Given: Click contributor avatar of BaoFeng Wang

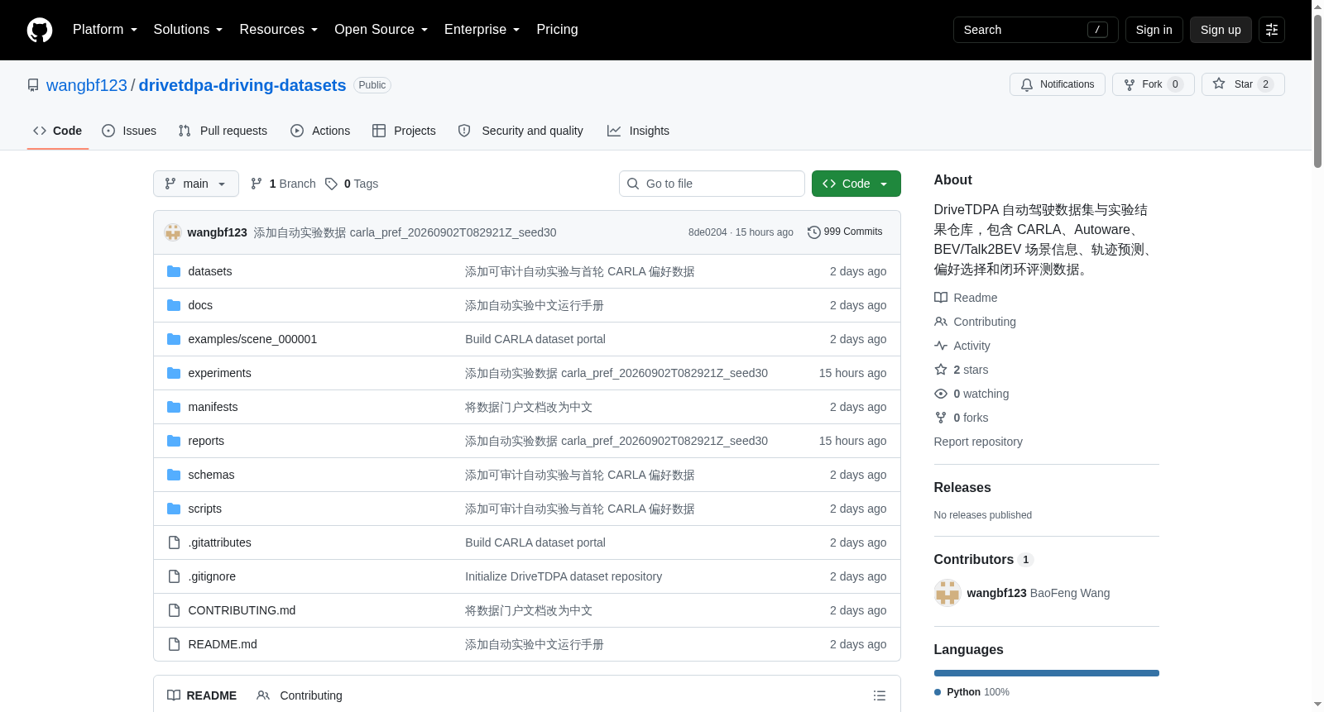Looking at the screenshot, I should [947, 593].
